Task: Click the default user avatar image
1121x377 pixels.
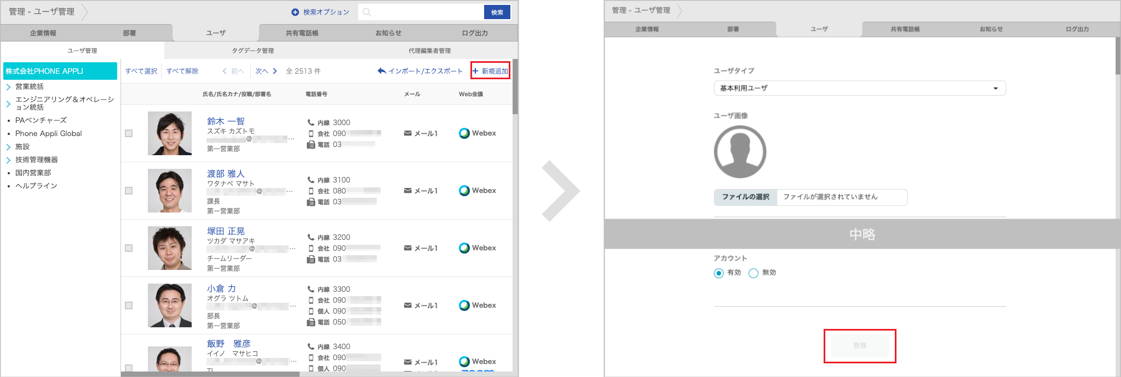Action: coord(740,152)
